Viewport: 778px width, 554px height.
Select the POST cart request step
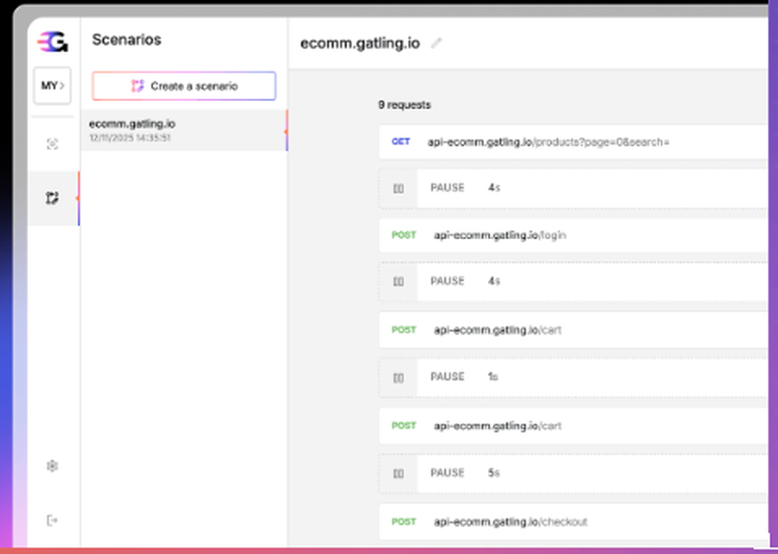(545, 329)
